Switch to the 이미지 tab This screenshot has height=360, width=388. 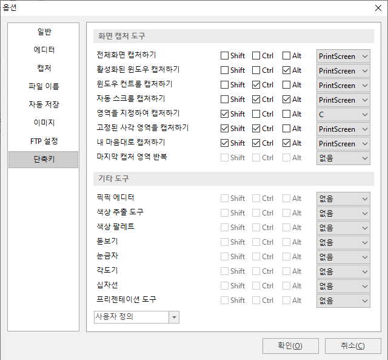point(44,123)
